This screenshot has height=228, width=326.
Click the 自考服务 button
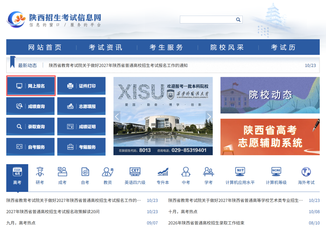(x=30, y=147)
